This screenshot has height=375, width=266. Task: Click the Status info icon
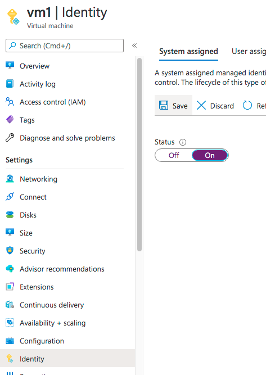[183, 142]
